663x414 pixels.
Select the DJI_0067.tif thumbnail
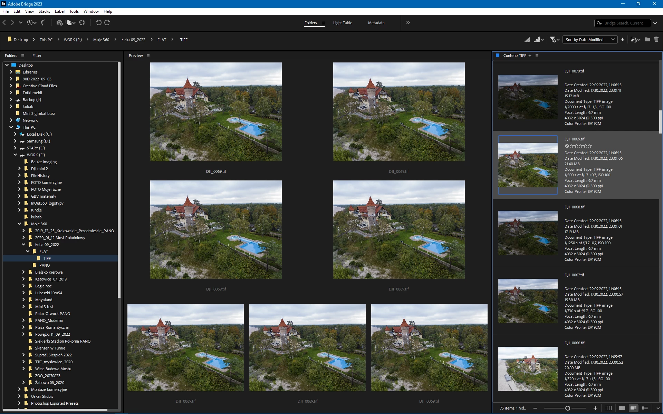(x=528, y=301)
